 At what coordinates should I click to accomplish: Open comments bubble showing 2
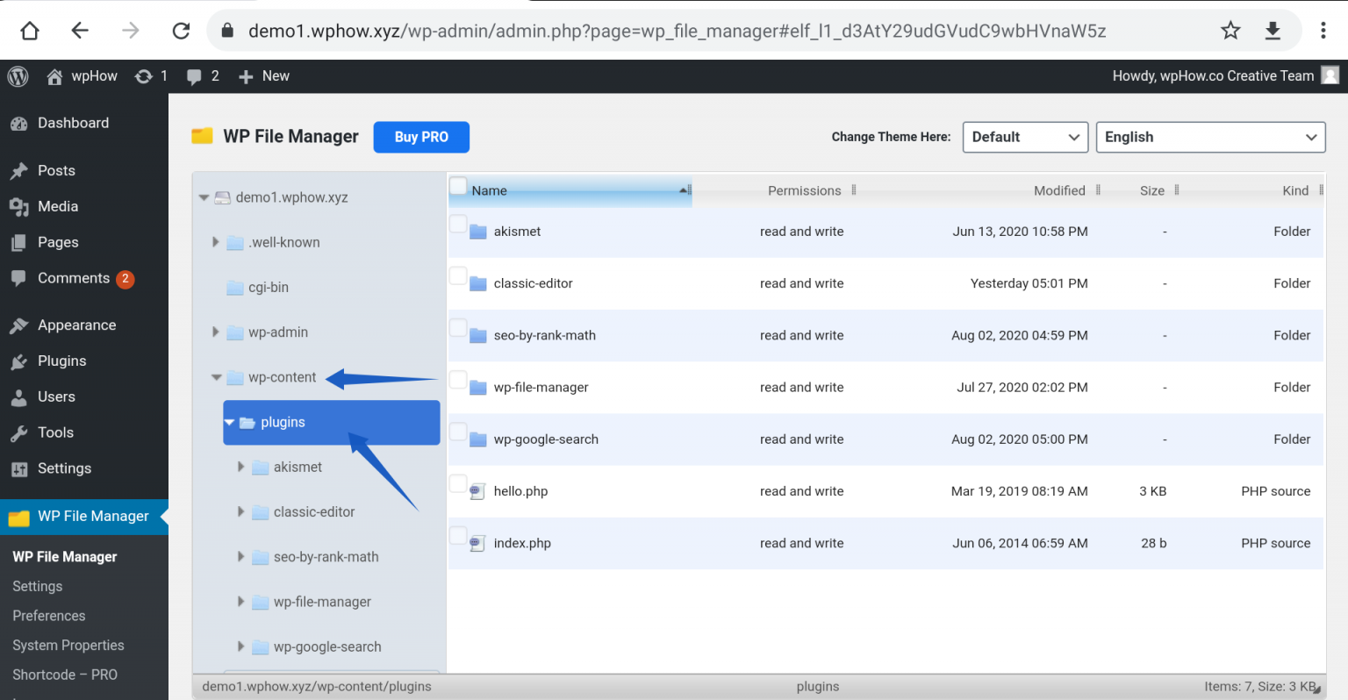pos(203,76)
